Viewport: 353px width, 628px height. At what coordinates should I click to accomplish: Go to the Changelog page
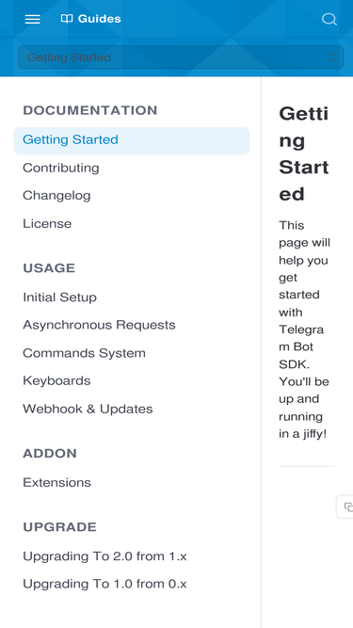[x=56, y=196]
